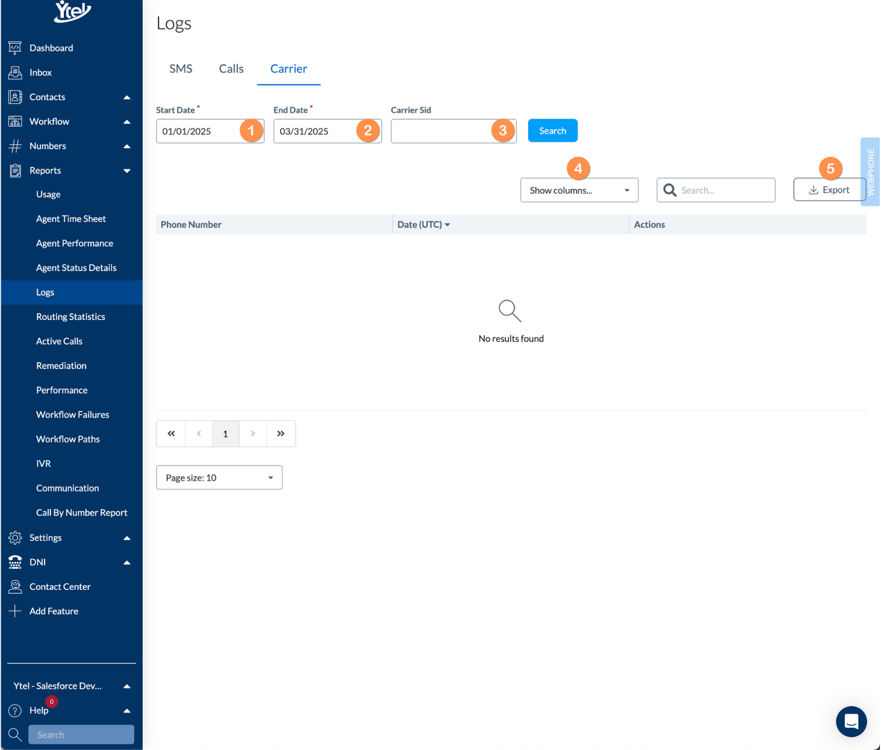Click the sidebar Search input box
Viewport: 881px width, 750px height.
(81, 735)
